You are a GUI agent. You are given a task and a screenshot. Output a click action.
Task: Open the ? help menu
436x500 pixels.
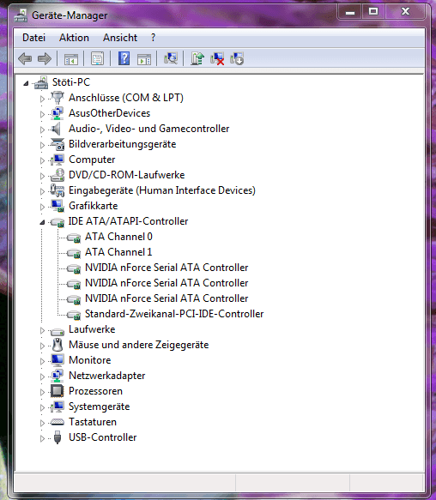tap(154, 38)
